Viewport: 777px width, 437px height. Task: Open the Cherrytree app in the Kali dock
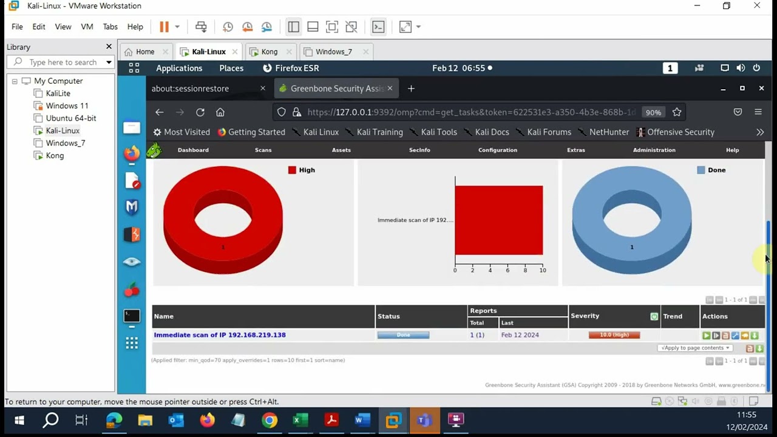(132, 290)
